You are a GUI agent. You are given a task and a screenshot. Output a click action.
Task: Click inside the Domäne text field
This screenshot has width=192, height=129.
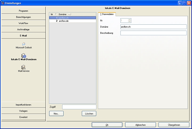[153, 27]
